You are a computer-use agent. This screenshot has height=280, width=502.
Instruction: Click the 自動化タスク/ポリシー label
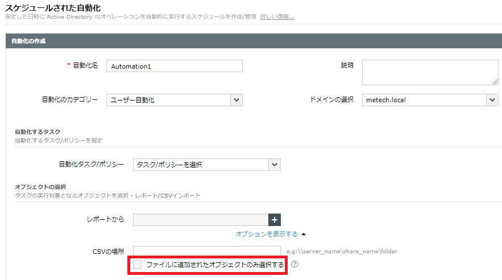pos(91,164)
